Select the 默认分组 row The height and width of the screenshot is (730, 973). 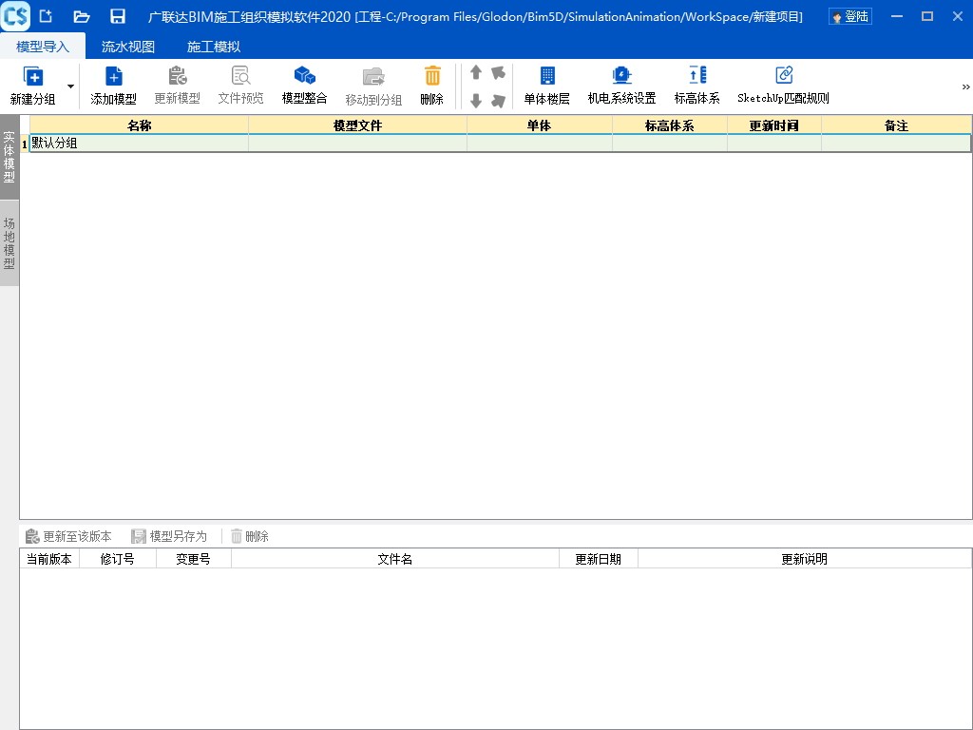pos(500,144)
